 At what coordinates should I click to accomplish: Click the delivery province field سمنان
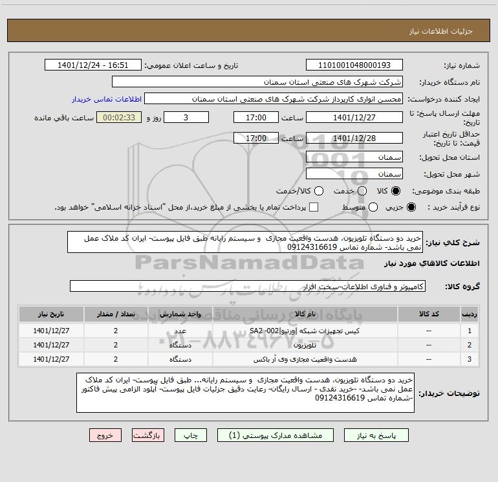354,157
